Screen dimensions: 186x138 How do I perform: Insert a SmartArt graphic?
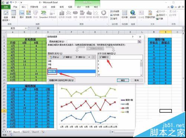click(x=44, y=15)
